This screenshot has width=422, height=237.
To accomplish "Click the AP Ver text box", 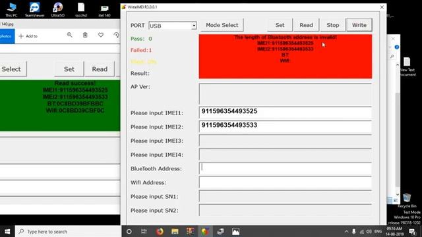I will tap(286, 93).
